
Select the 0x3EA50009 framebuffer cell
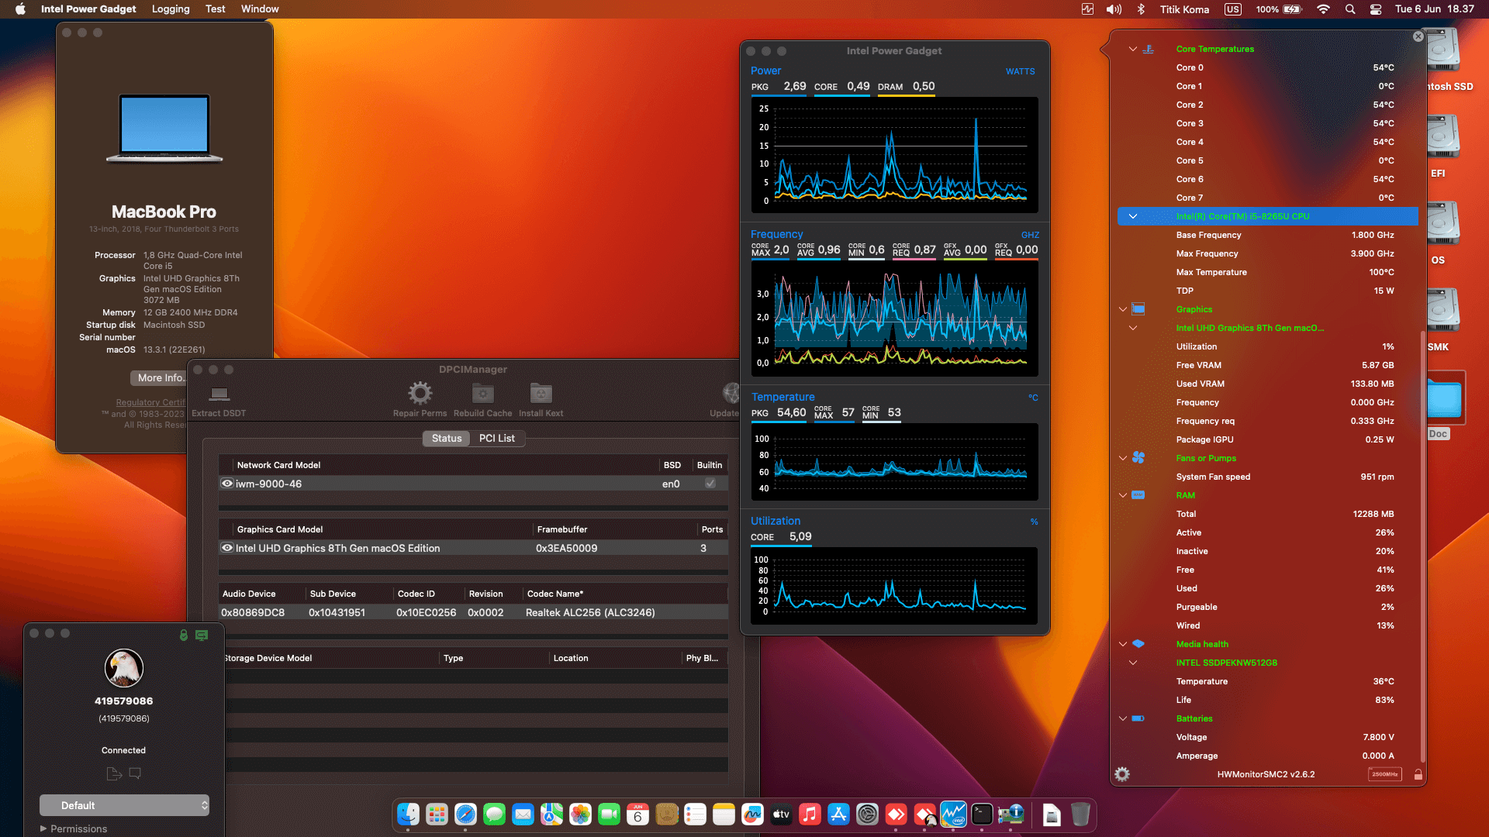click(x=566, y=548)
